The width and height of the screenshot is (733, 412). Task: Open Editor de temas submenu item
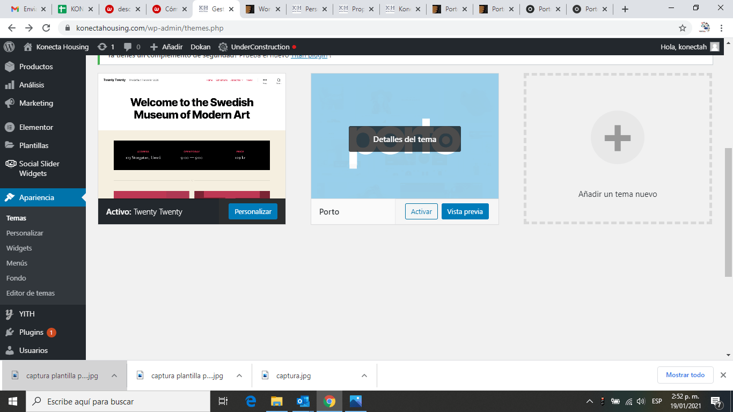point(31,293)
